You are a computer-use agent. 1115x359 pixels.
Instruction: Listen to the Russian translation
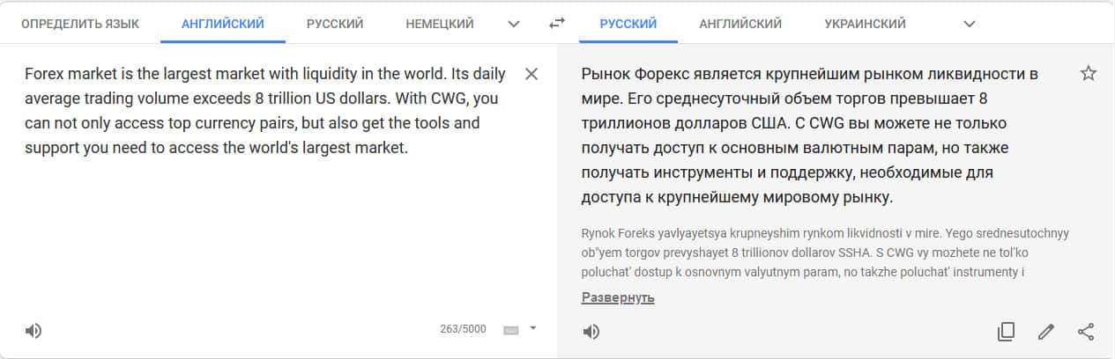coord(591,331)
